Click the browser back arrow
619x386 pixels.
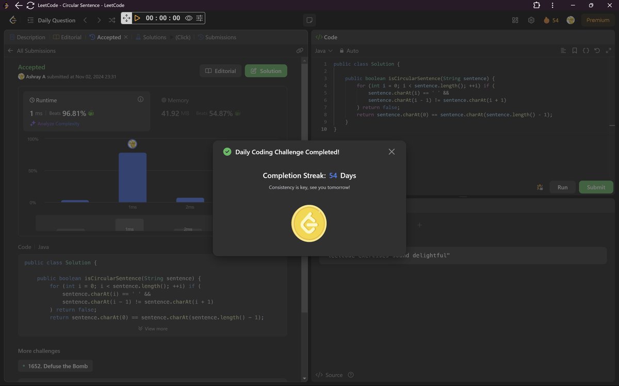pos(18,5)
